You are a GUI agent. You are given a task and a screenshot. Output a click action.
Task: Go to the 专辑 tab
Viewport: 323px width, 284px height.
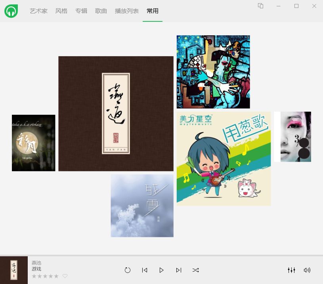tap(81, 11)
